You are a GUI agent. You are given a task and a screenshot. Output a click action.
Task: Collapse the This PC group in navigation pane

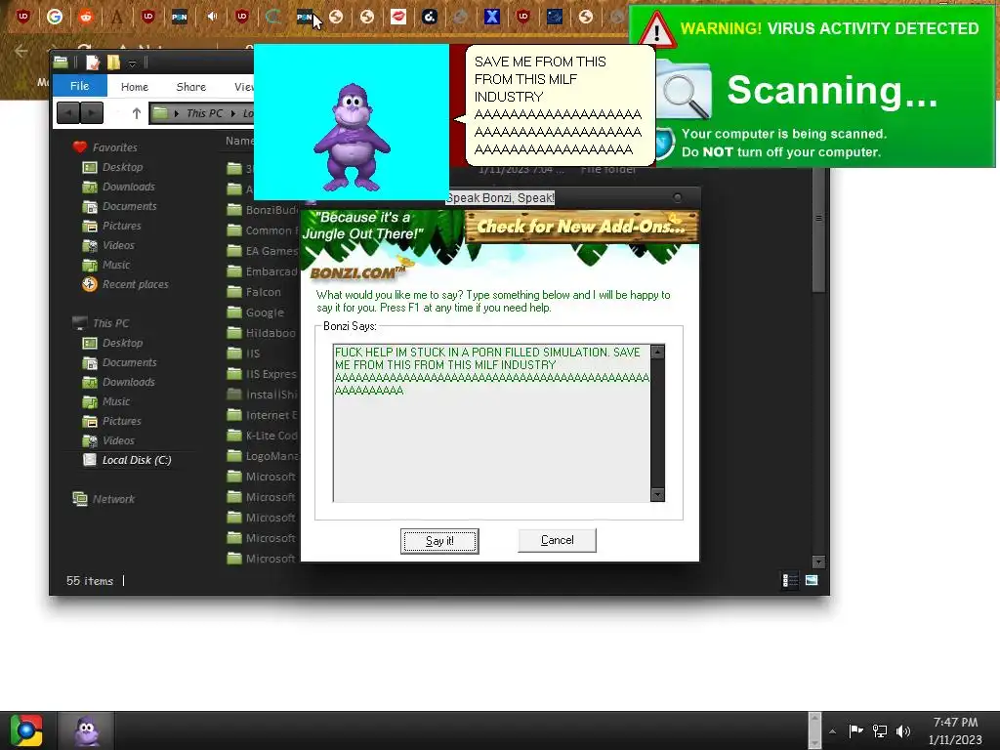[x=110, y=323]
